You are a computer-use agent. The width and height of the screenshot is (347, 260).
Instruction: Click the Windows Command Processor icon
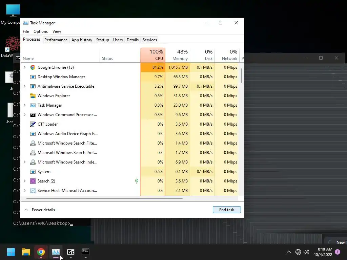click(x=33, y=115)
